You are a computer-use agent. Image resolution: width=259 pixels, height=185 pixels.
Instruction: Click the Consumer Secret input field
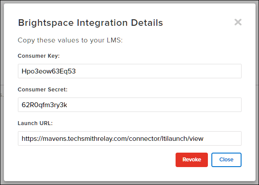130,105
